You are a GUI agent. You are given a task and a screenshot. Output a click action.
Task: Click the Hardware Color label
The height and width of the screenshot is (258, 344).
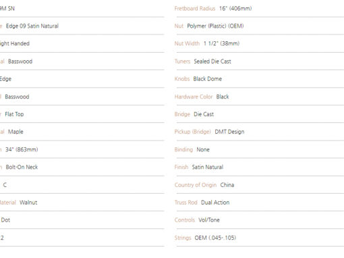click(x=194, y=97)
